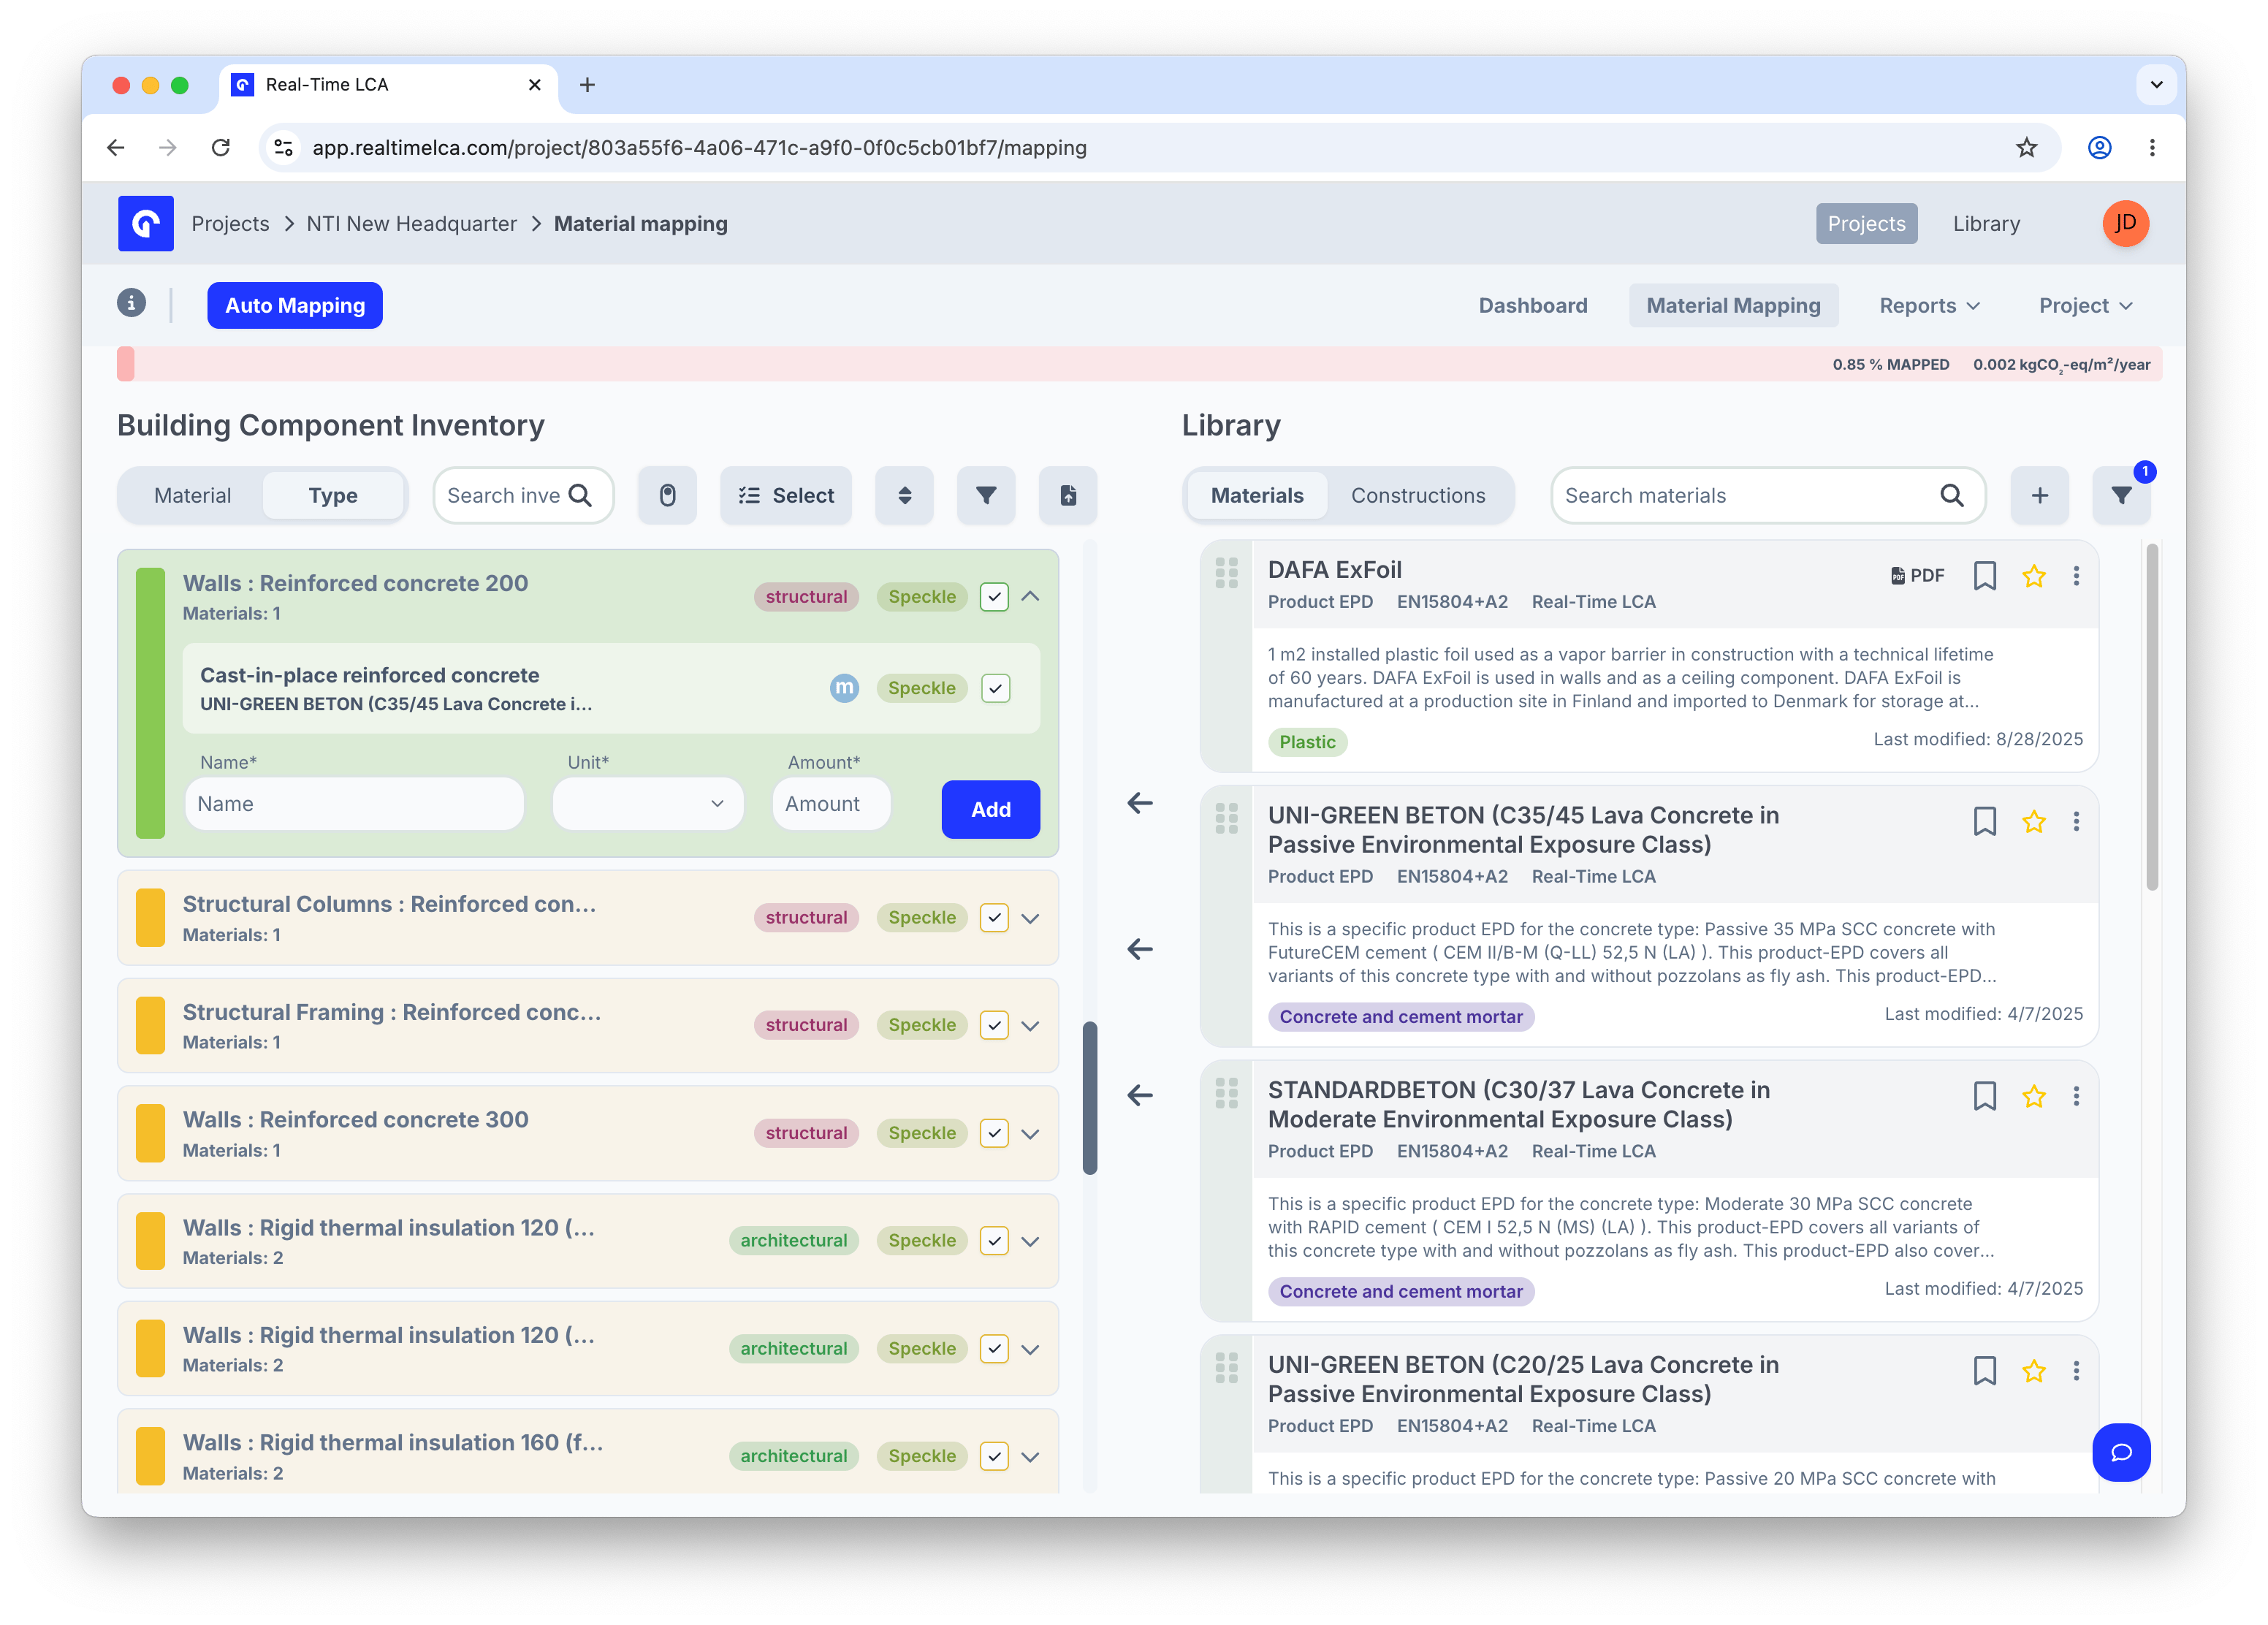This screenshot has width=2268, height=1625.
Task: Switch library to Constructions tab
Action: (1418, 495)
